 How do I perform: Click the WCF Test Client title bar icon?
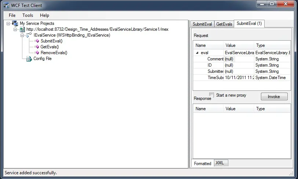[x=6, y=5]
